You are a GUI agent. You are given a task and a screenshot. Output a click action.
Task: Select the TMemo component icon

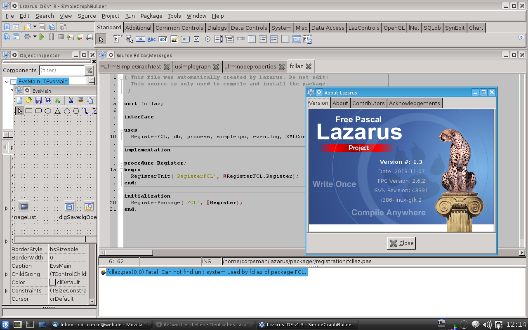[x=174, y=39]
